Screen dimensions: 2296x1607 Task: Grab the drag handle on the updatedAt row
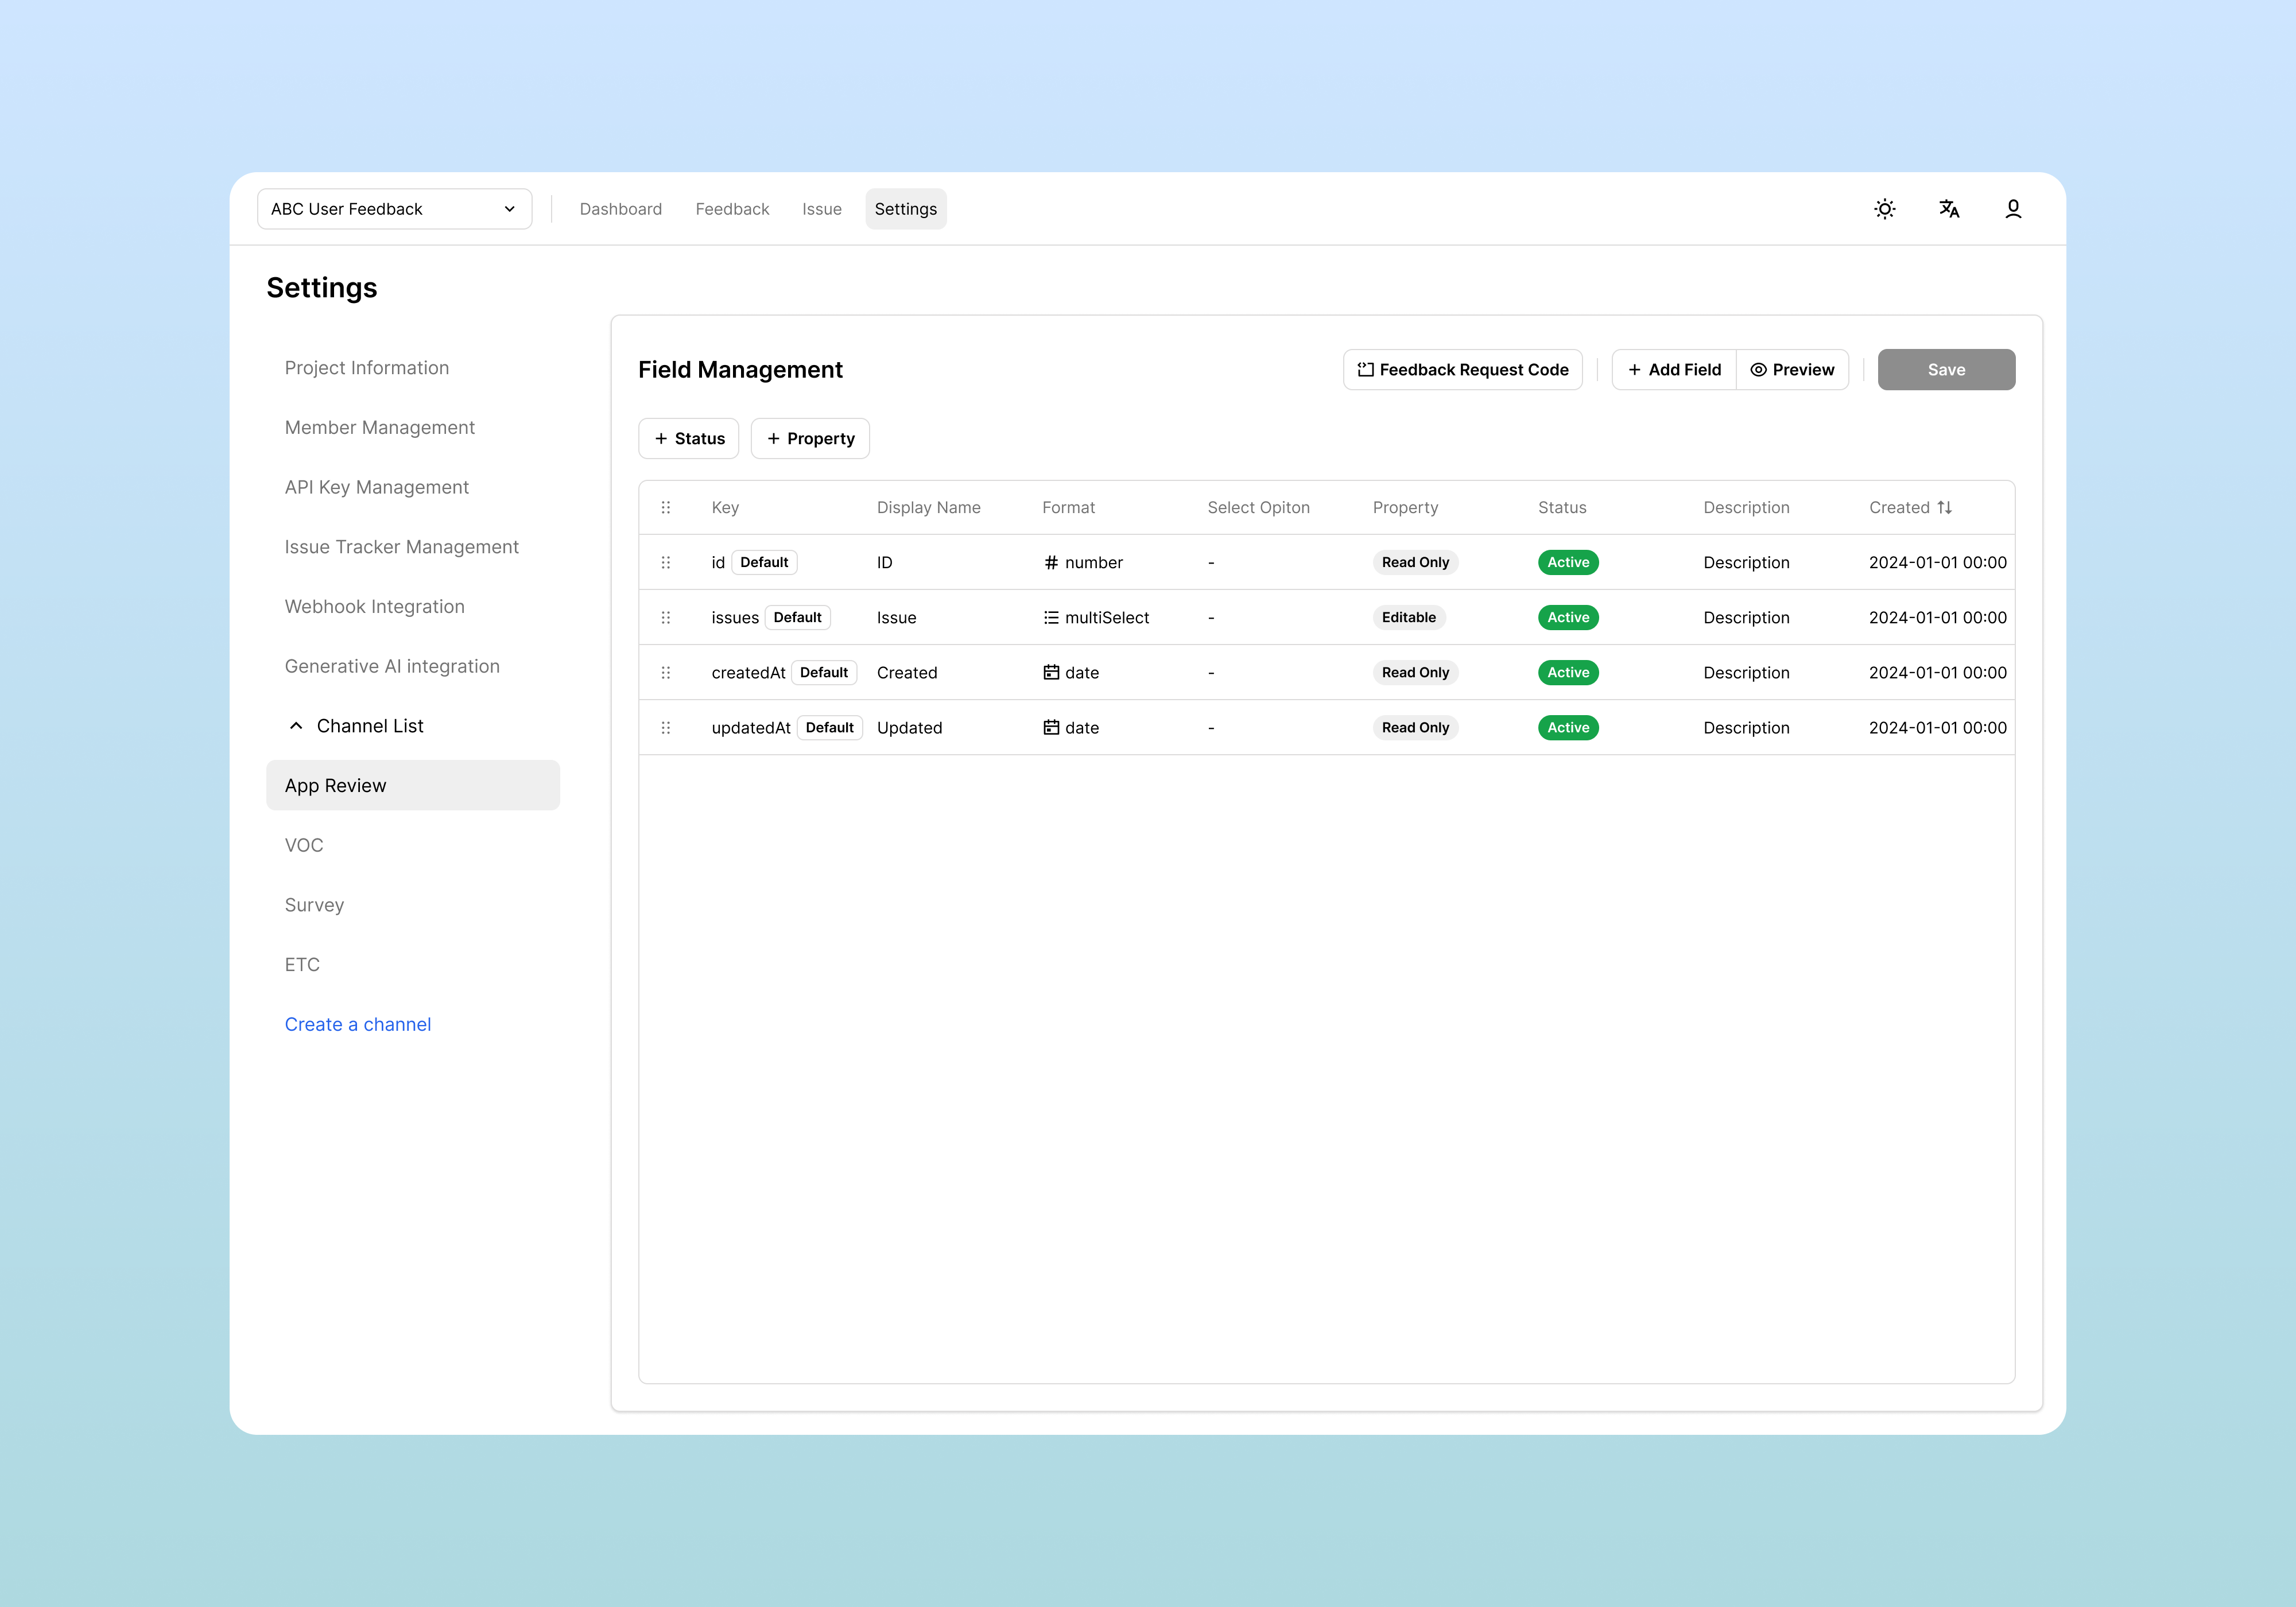[x=666, y=728]
